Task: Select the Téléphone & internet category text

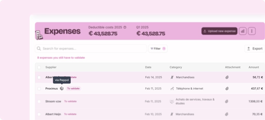Action: click(x=190, y=88)
